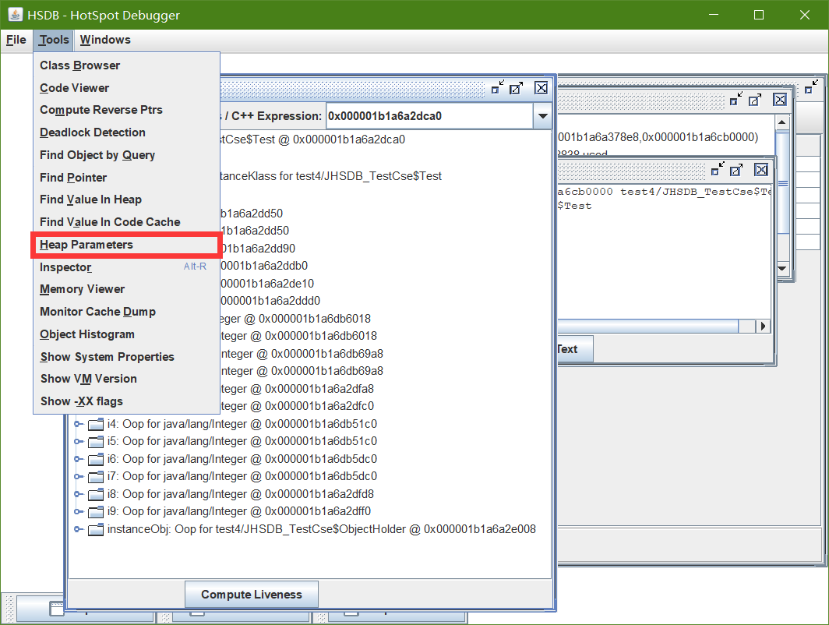829x625 pixels.
Task: Expand the i5 Integer tree node
Action: 78,442
